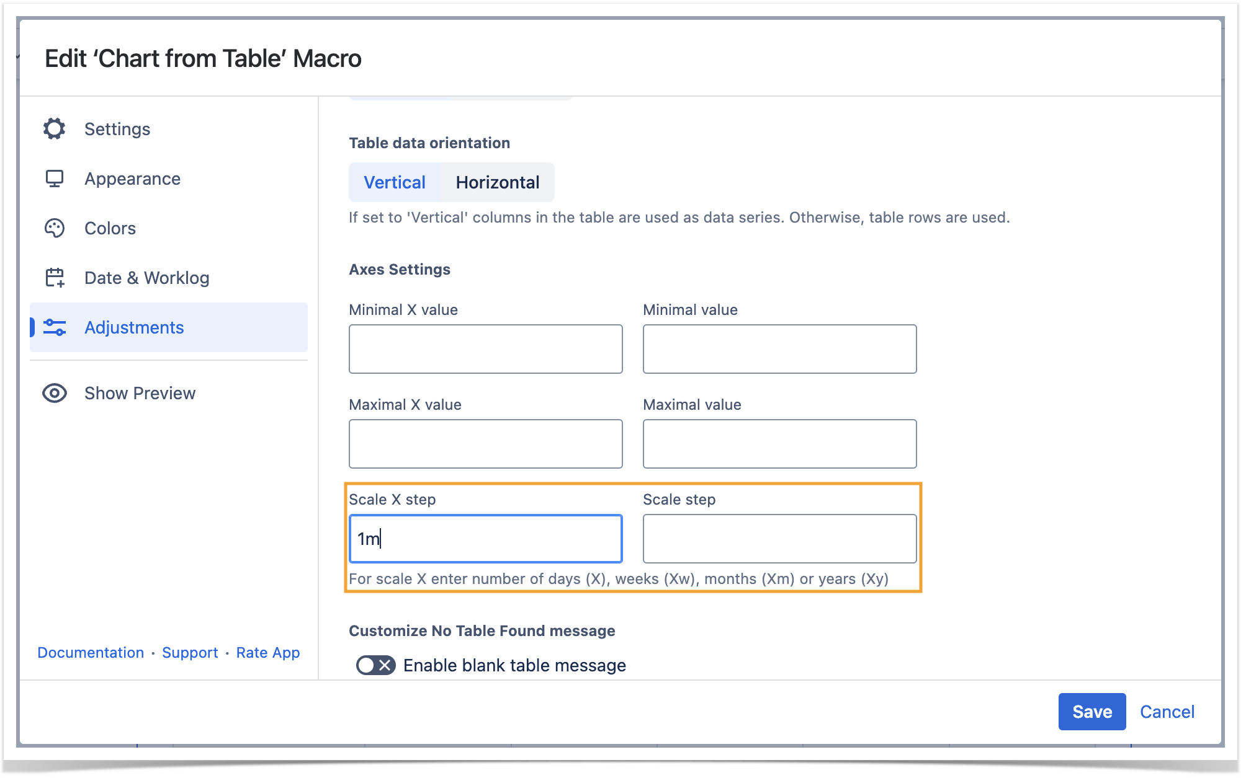The image size is (1246, 778).
Task: Click the Date & Worklog calendar icon
Action: [55, 278]
